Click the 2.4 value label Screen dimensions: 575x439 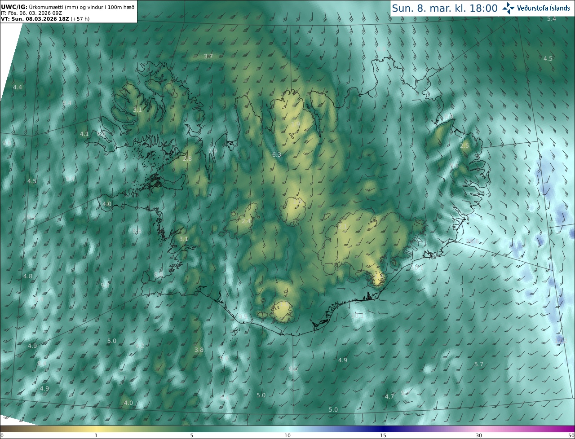[x=246, y=221]
